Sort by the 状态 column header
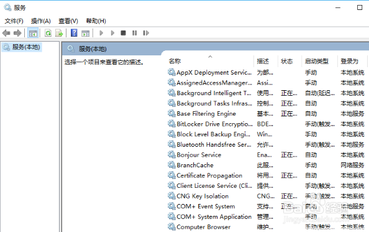Viewport: 369px width, 232px height. (286, 61)
